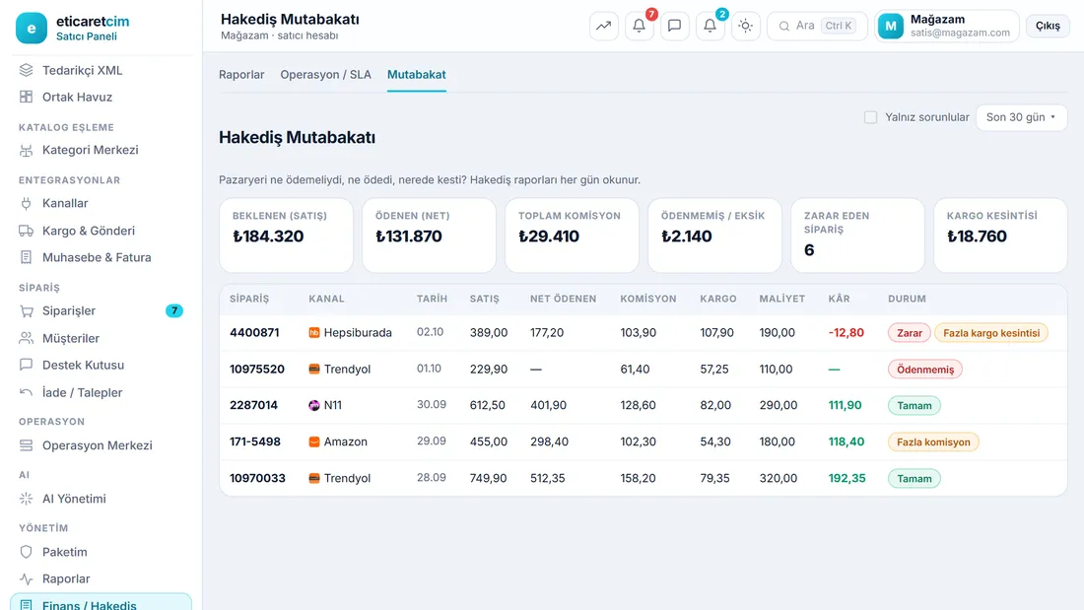The width and height of the screenshot is (1084, 610).
Task: Open Raporlar in sidebar Yönetim section
Action: coord(101,578)
